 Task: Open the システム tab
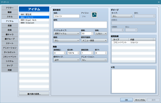(10, 61)
